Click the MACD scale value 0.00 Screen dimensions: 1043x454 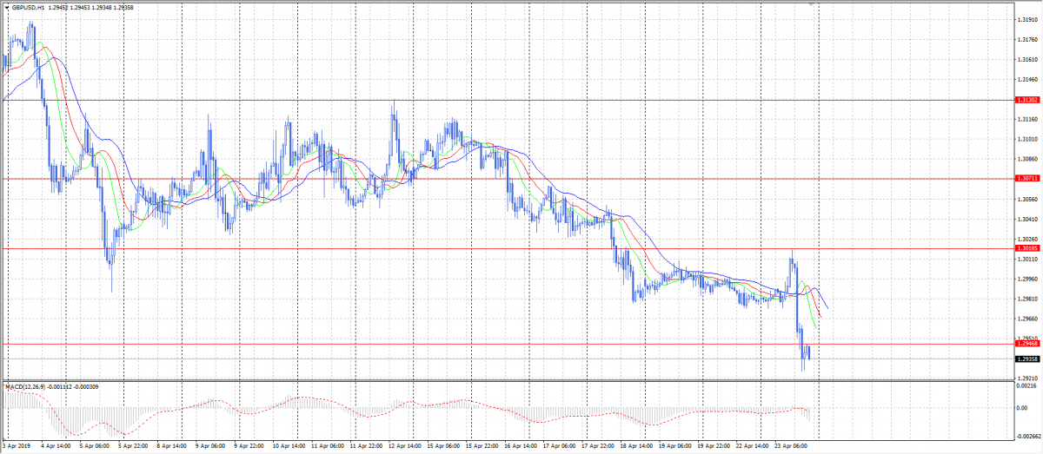pyautogui.click(x=1022, y=407)
